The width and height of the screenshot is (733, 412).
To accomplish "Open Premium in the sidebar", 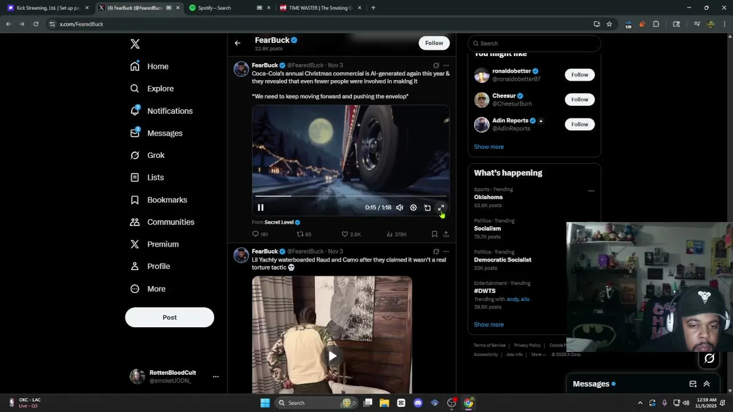I will (x=155, y=244).
